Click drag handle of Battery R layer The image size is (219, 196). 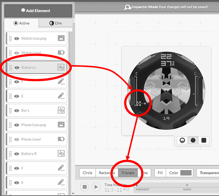pyautogui.click(x=10, y=154)
